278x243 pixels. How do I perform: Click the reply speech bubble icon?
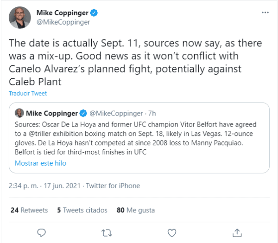point(41,232)
